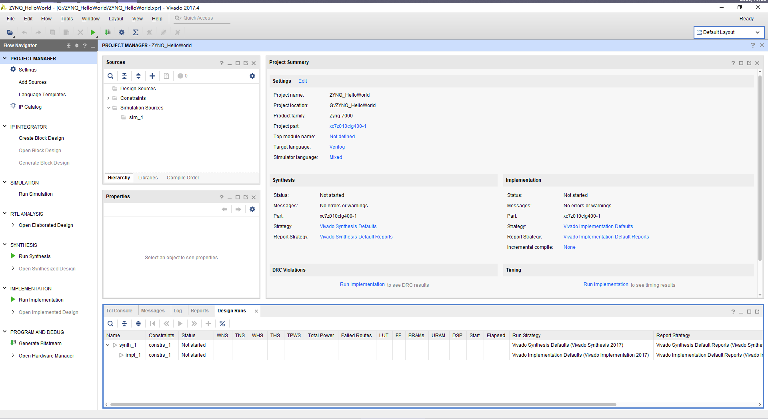This screenshot has height=419, width=768.
Task: Open Flow Navigator help question mark
Action: pos(85,46)
